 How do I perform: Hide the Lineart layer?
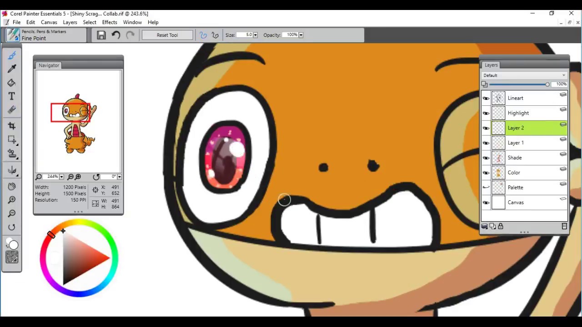coord(486,98)
